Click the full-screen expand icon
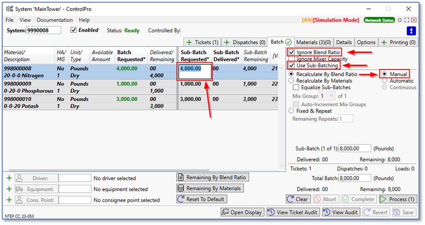425x225 pixels. point(407,20)
